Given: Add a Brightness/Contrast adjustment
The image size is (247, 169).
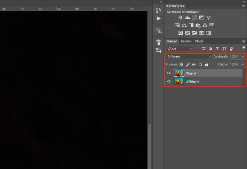Looking at the screenshot, I should tap(181, 17).
